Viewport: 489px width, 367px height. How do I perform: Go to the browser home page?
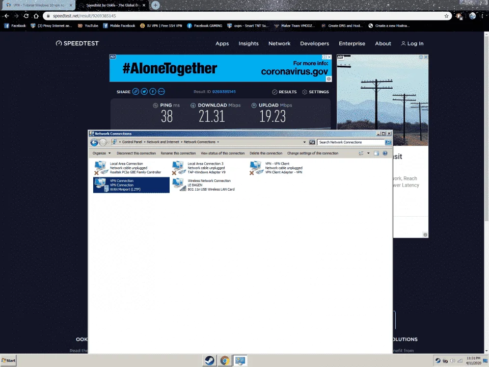pyautogui.click(x=36, y=16)
